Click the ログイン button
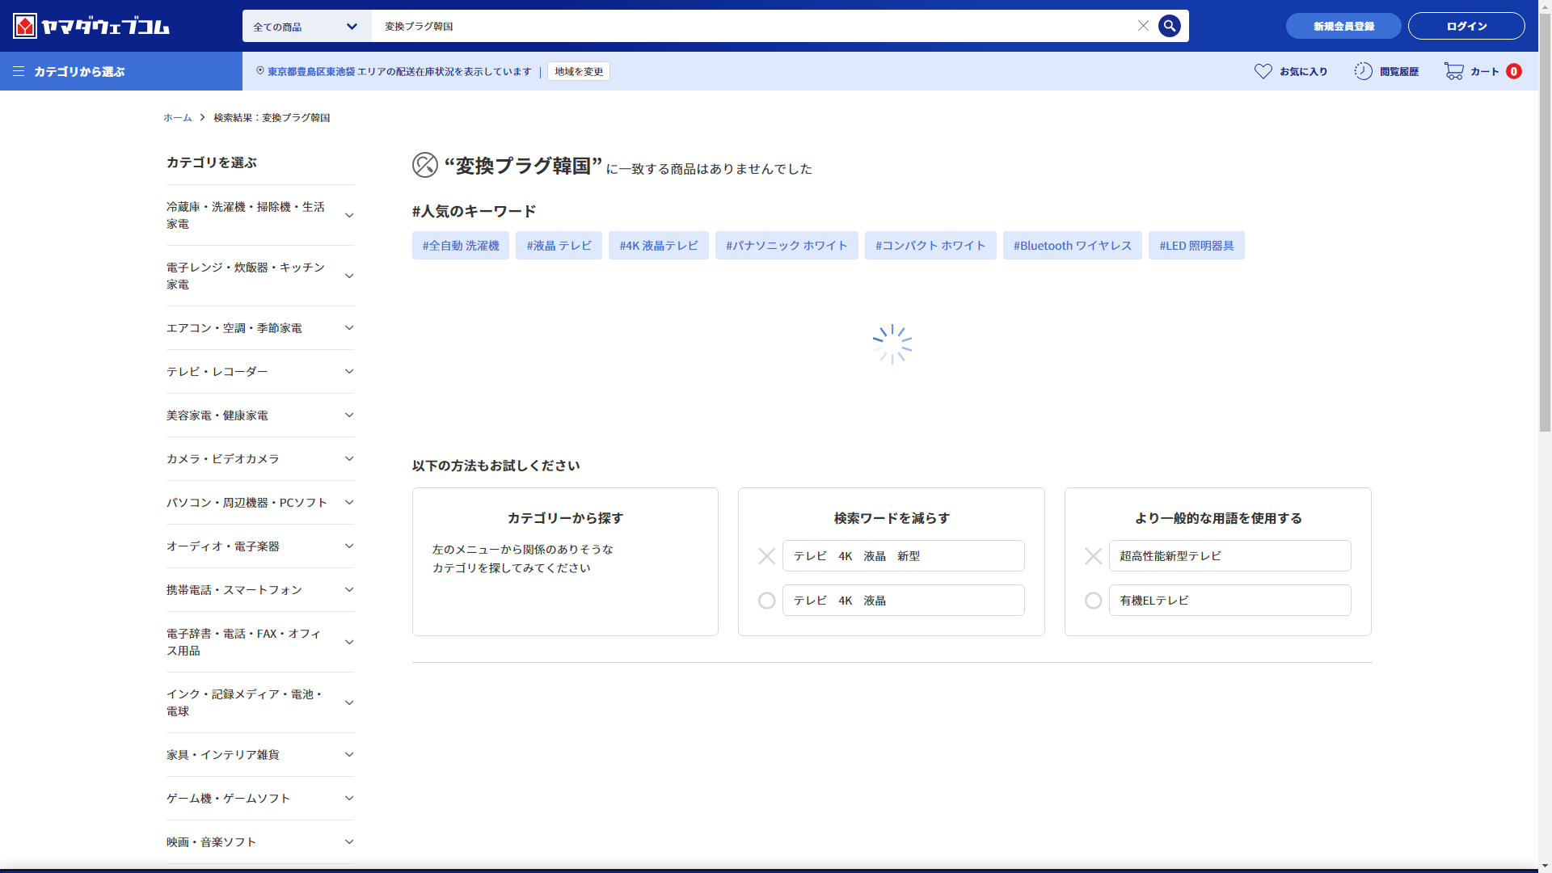This screenshot has width=1552, height=873. (1466, 26)
